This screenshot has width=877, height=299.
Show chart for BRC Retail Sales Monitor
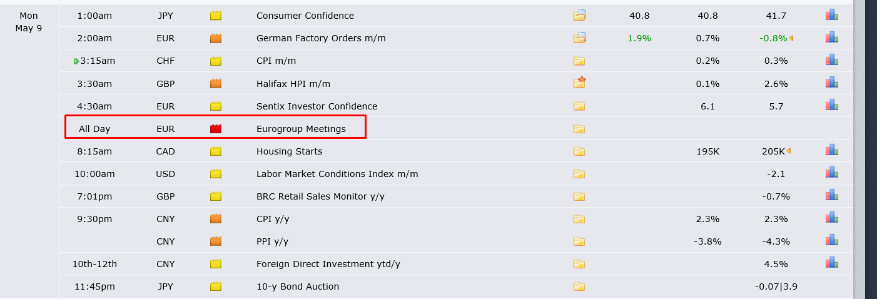(831, 196)
